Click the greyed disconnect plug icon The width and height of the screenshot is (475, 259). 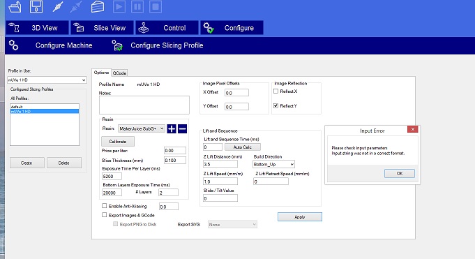click(x=76, y=7)
